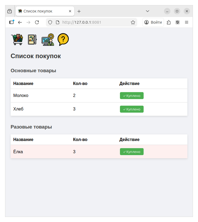Open the refrigerator icon page
The width and height of the screenshot is (198, 222).
pos(32,40)
